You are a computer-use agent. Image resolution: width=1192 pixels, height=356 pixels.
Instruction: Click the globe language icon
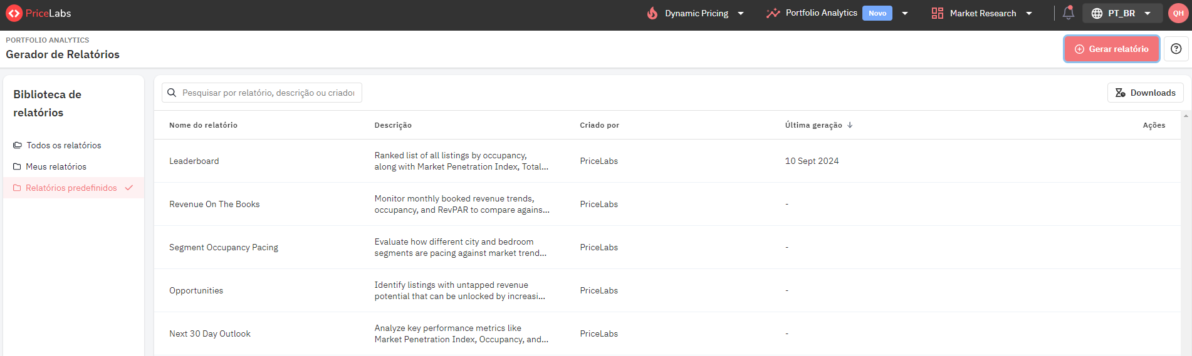[x=1097, y=13]
